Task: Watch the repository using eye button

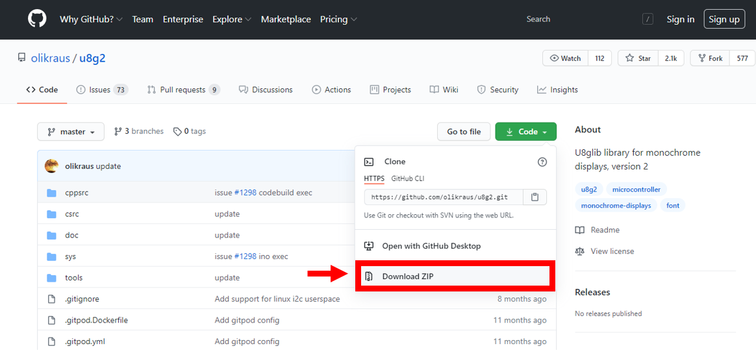Action: pos(565,58)
